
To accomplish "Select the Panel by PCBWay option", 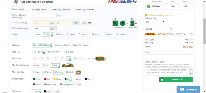I will point(76,10).
